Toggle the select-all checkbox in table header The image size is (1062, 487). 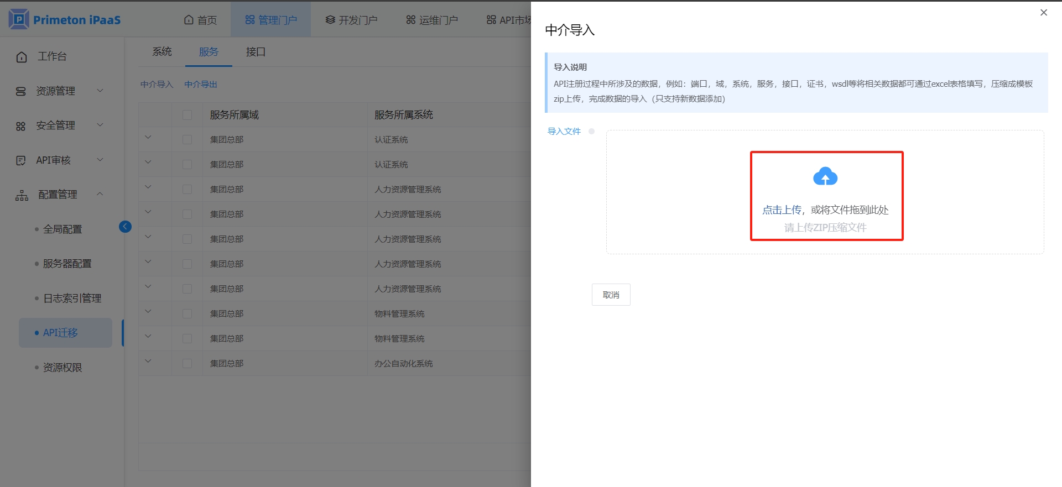(x=187, y=115)
